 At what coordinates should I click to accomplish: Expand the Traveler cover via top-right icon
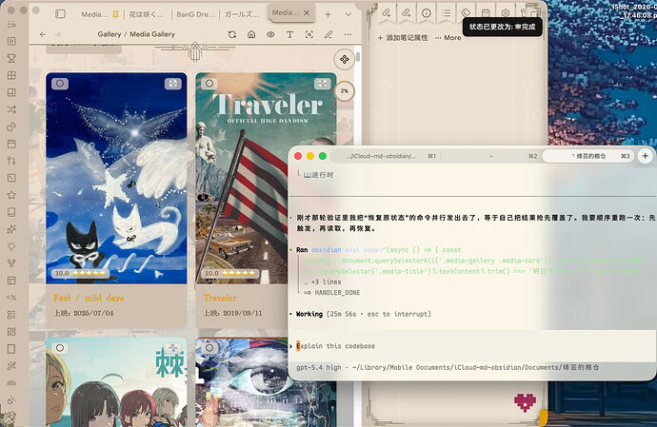(322, 84)
